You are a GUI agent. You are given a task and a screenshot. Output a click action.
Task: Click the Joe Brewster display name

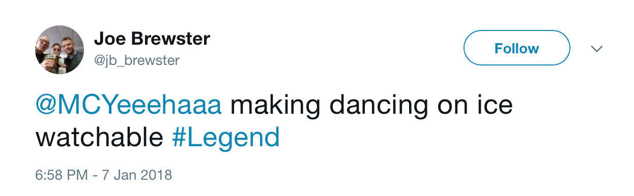[152, 39]
